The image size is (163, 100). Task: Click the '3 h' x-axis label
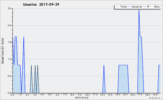(35, 95)
